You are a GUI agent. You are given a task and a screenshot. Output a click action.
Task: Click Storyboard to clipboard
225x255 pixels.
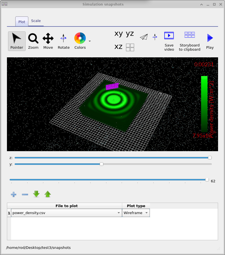coord(189,41)
